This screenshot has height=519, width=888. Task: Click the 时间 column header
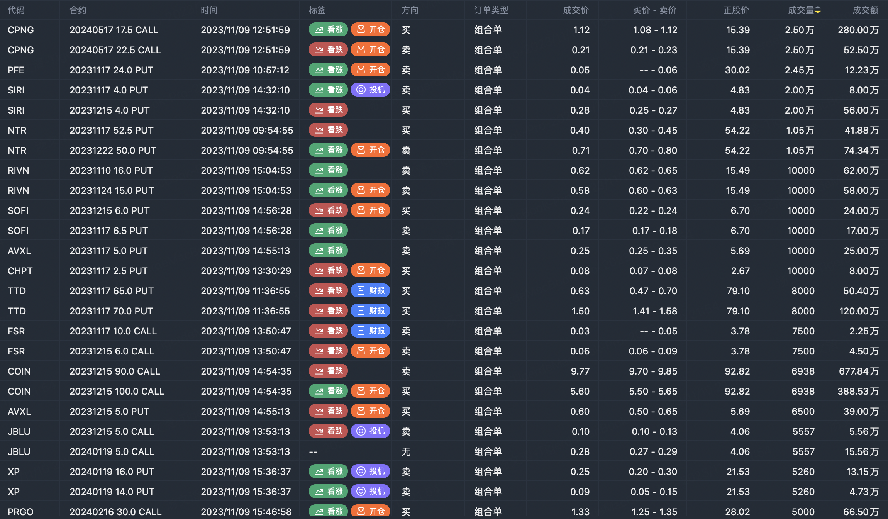coord(209,10)
